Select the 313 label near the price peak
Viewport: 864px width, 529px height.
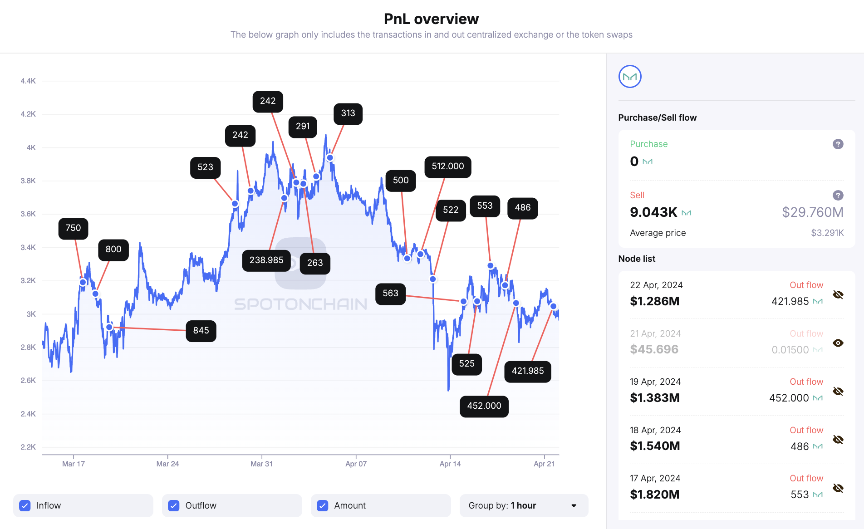pyautogui.click(x=348, y=113)
